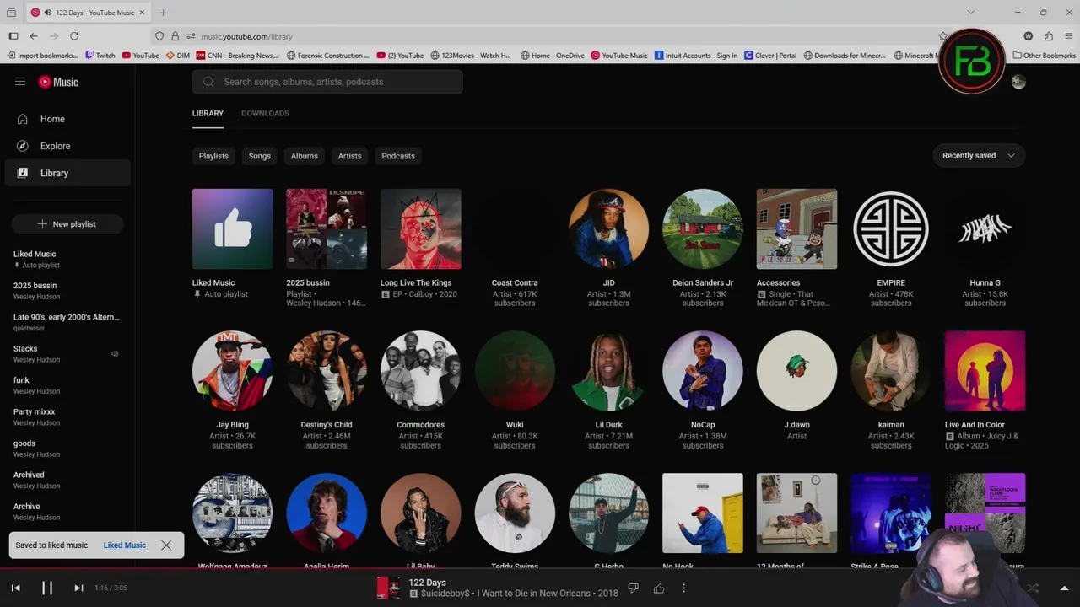The height and width of the screenshot is (607, 1080).
Task: Open Teddy Swims artist picture
Action: pyautogui.click(x=515, y=513)
